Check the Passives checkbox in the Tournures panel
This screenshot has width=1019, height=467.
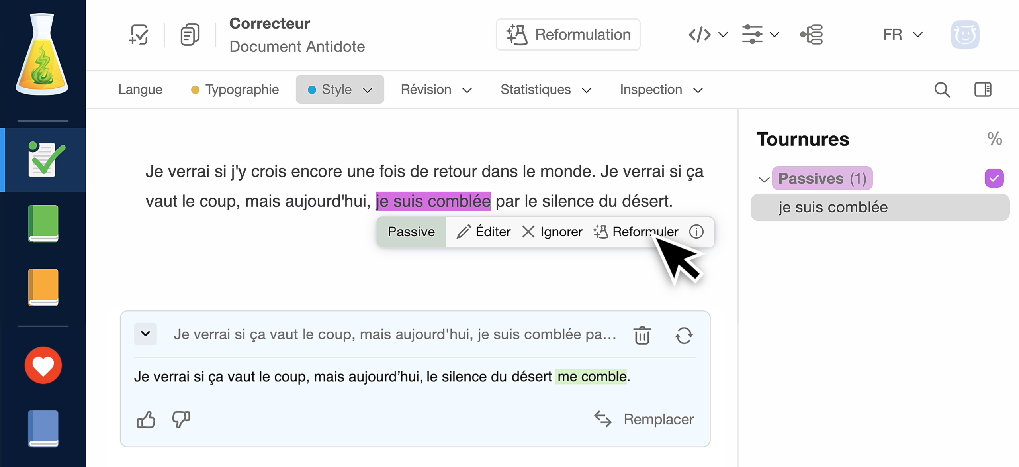[x=994, y=178]
